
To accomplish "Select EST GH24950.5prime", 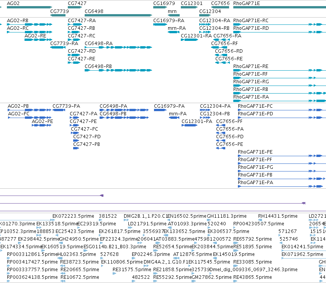I will point(79,239).
